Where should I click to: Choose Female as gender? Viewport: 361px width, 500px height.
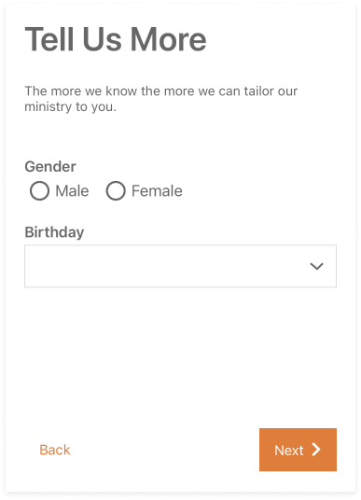[x=116, y=190]
